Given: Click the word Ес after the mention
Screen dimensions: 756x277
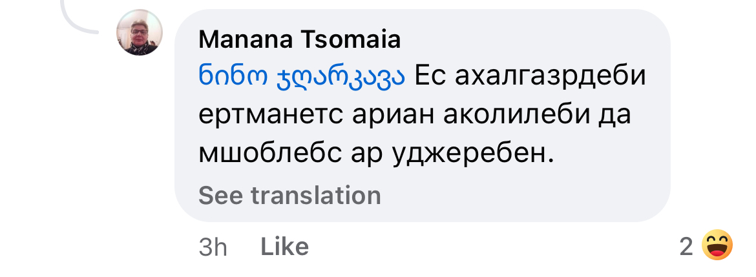Looking at the screenshot, I should [x=428, y=77].
